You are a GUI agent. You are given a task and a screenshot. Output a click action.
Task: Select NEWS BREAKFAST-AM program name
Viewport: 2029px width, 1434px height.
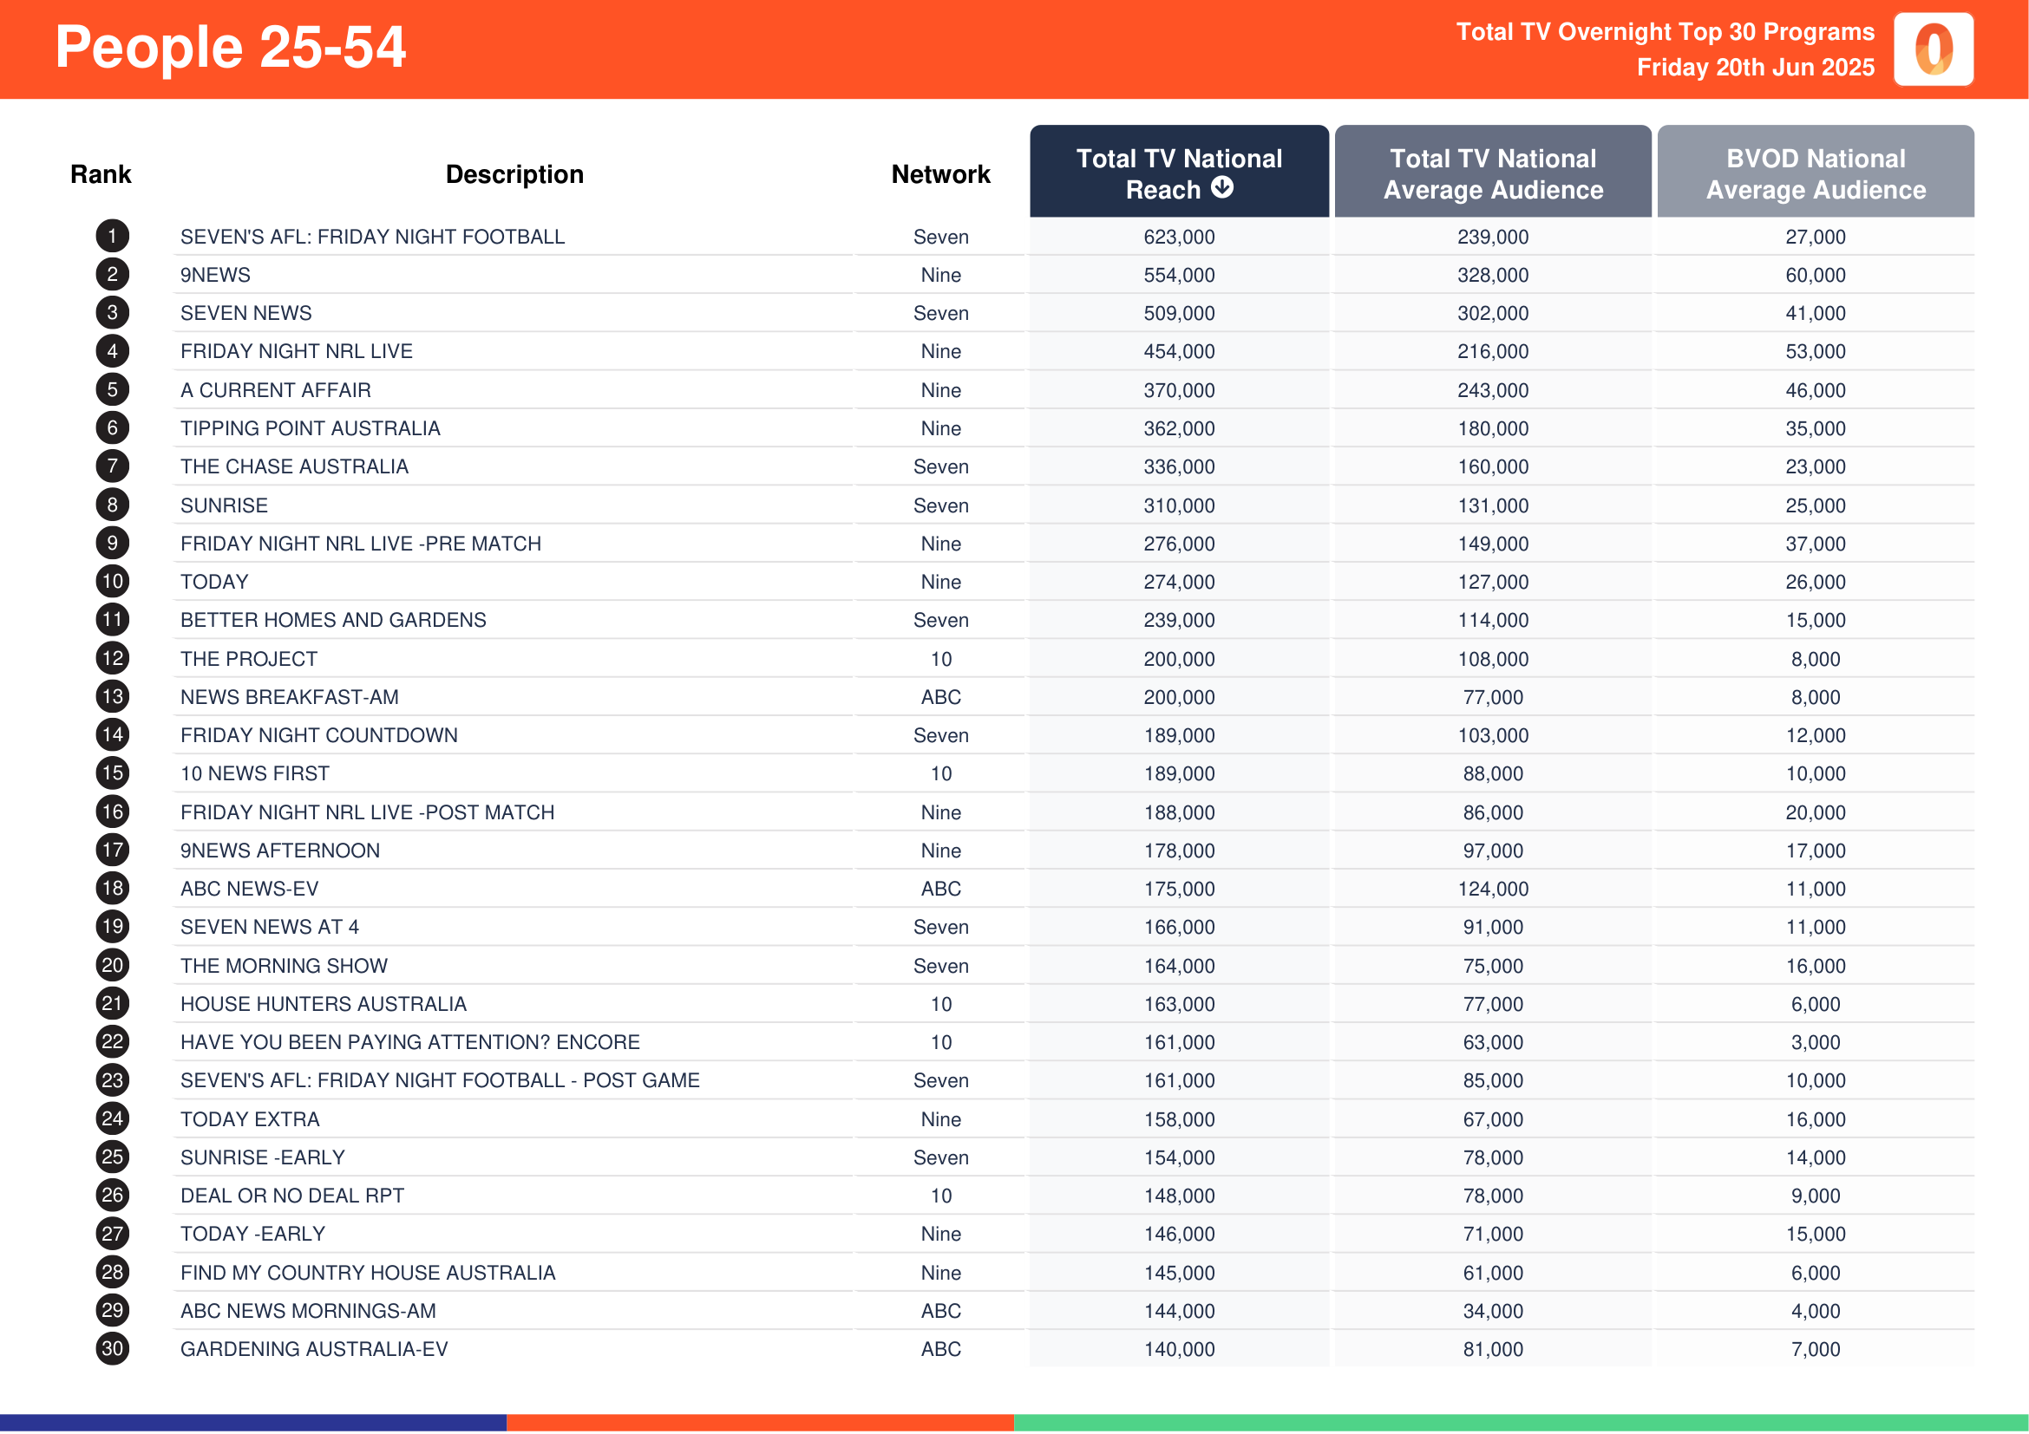(x=289, y=697)
